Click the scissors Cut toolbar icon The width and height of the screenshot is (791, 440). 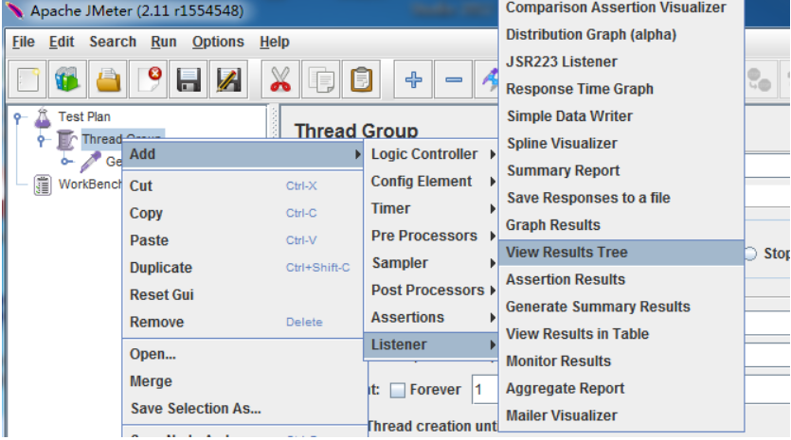tap(279, 79)
